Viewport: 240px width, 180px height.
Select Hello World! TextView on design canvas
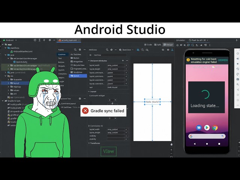pos(152,102)
